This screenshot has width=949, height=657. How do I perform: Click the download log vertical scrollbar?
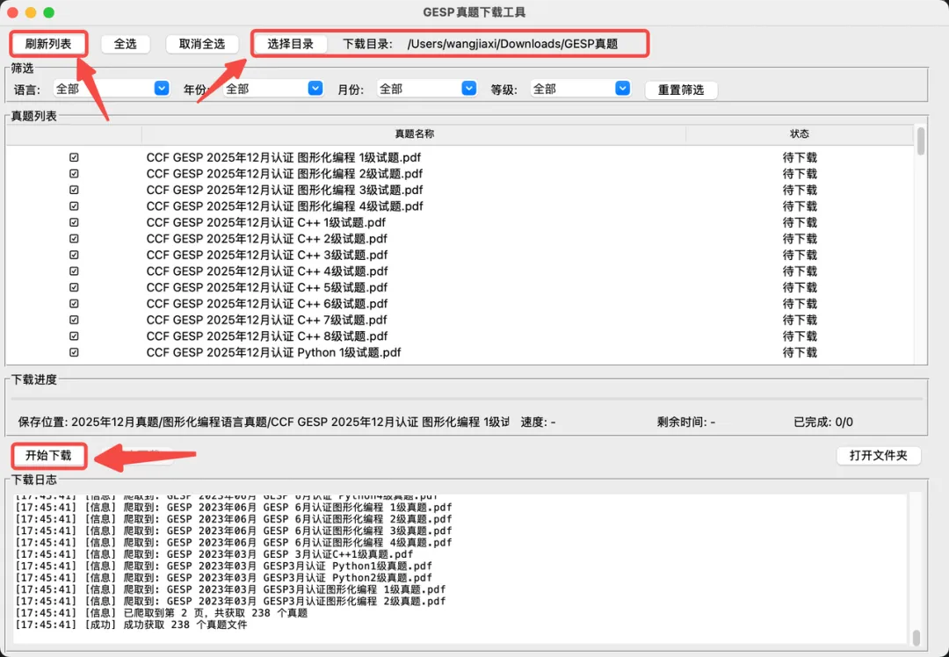(x=916, y=637)
